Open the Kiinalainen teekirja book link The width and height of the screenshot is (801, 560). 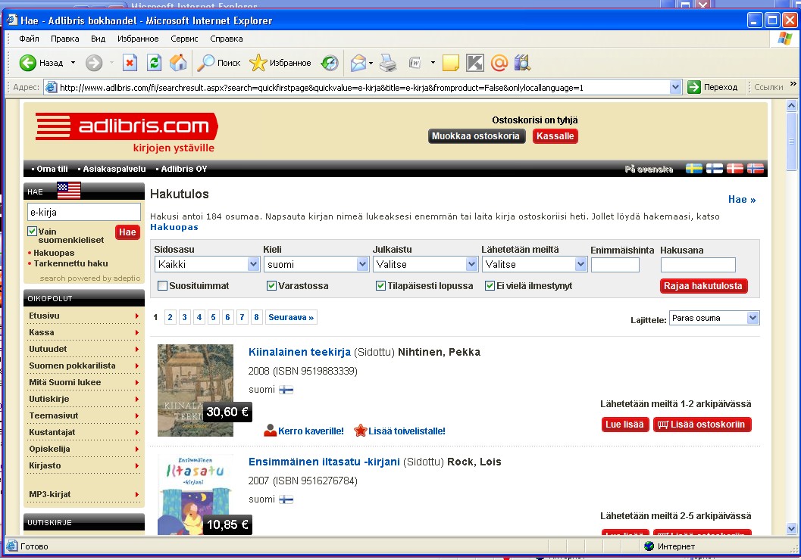tap(299, 352)
